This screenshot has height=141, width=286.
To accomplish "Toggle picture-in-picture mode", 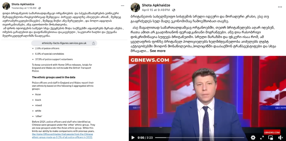I will click(x=271, y=138).
